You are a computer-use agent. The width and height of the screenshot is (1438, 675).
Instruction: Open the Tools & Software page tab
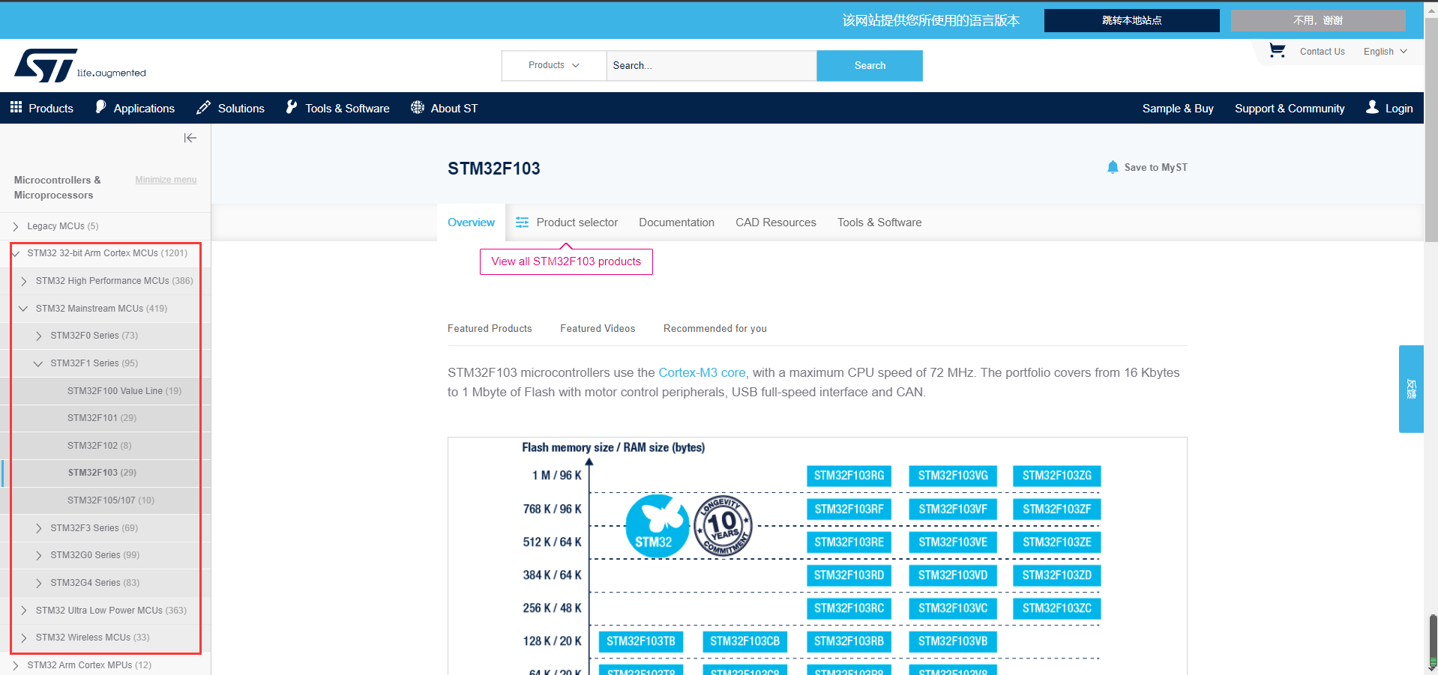[x=879, y=223]
